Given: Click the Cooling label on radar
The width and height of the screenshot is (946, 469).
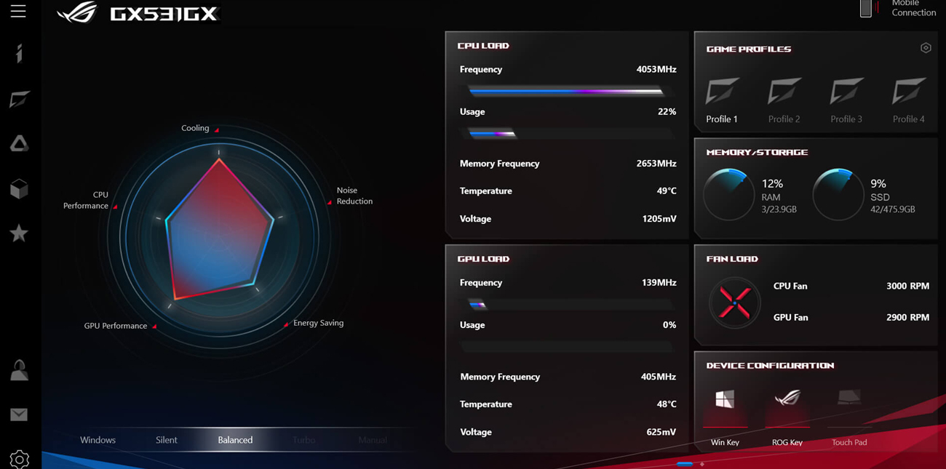Looking at the screenshot, I should click(x=195, y=128).
